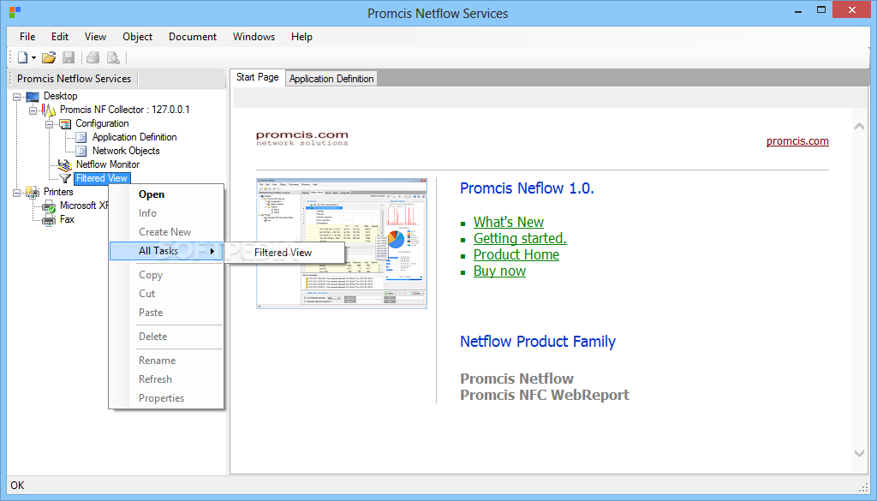Collapse the Configuration tree node

pos(49,124)
